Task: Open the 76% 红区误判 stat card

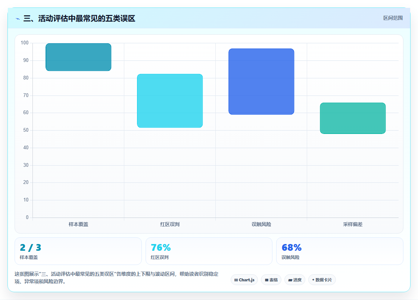Action: pyautogui.click(x=209, y=251)
